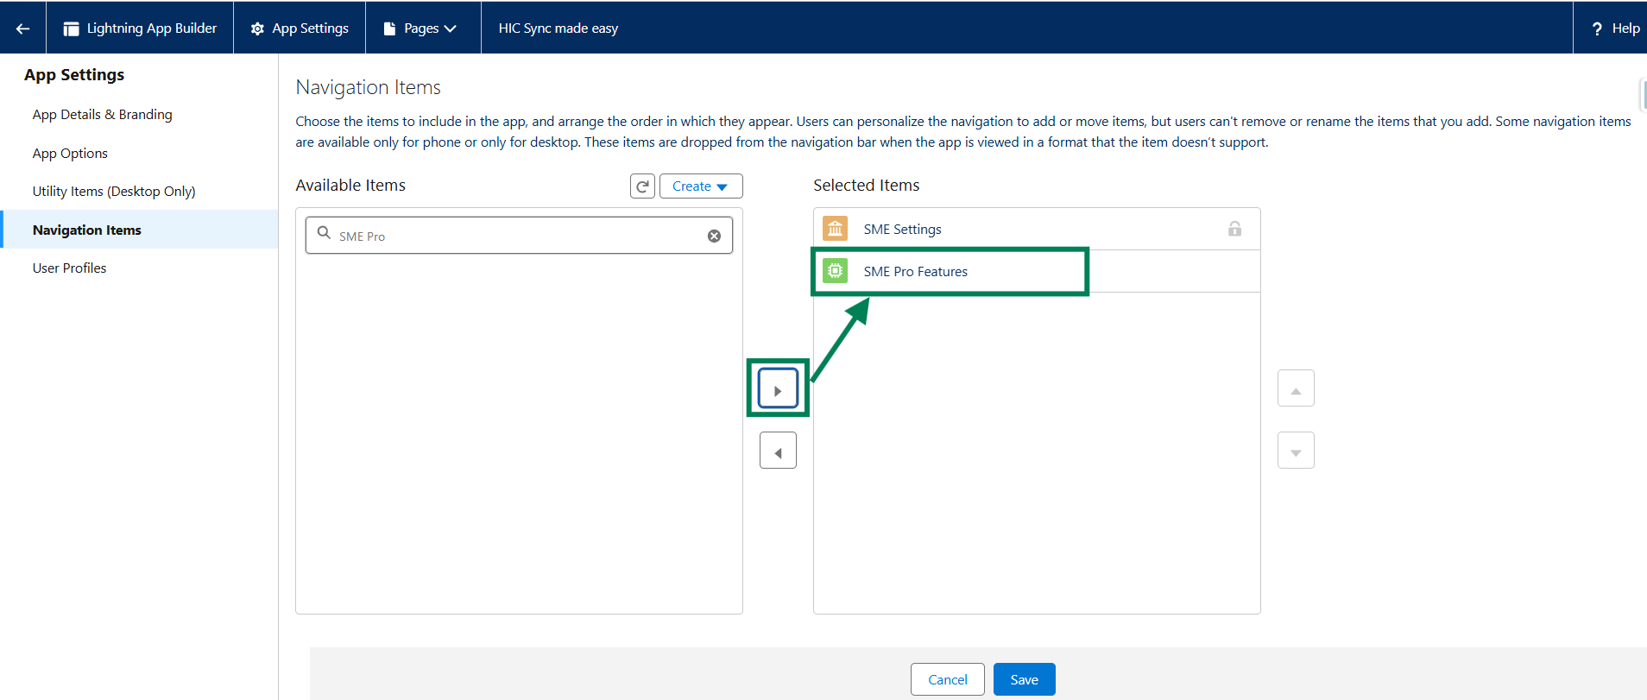Cancel the navigation changes

coord(947,679)
